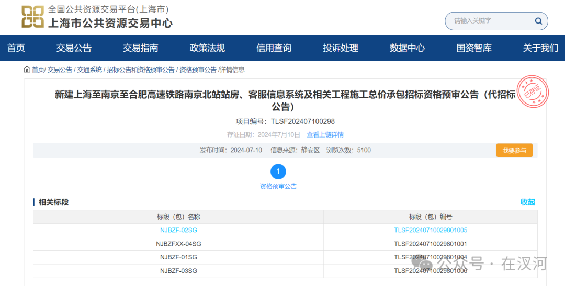Viewport: 565px width, 286px height.
Task: Click the 浏览次数：5100 text
Action: click(348, 150)
